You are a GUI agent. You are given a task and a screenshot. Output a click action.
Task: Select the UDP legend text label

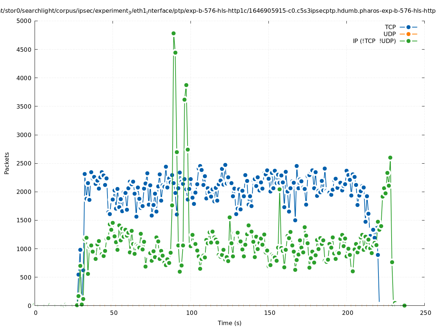point(389,34)
